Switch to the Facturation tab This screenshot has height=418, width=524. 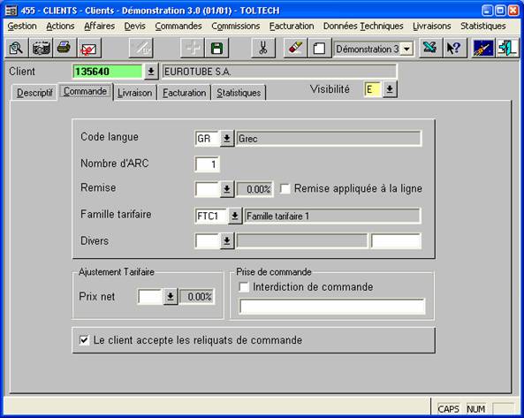click(184, 93)
